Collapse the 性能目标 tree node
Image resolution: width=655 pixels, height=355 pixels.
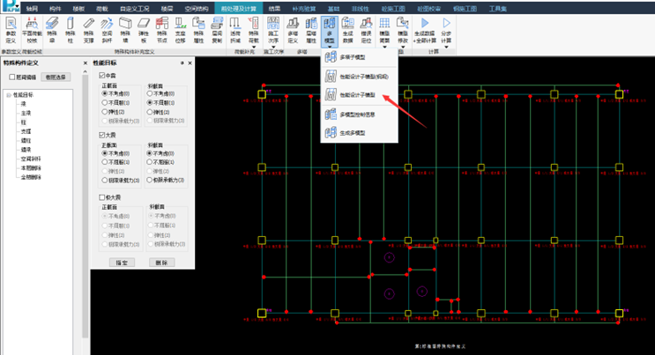pos(8,95)
